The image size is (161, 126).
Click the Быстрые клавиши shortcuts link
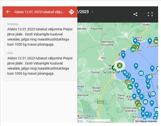click(146, 121)
